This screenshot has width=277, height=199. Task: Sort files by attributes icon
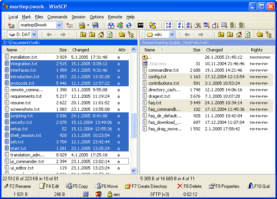point(224,25)
